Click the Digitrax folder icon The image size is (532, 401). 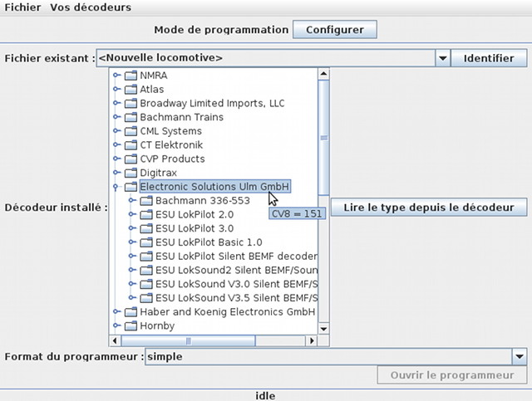131,173
